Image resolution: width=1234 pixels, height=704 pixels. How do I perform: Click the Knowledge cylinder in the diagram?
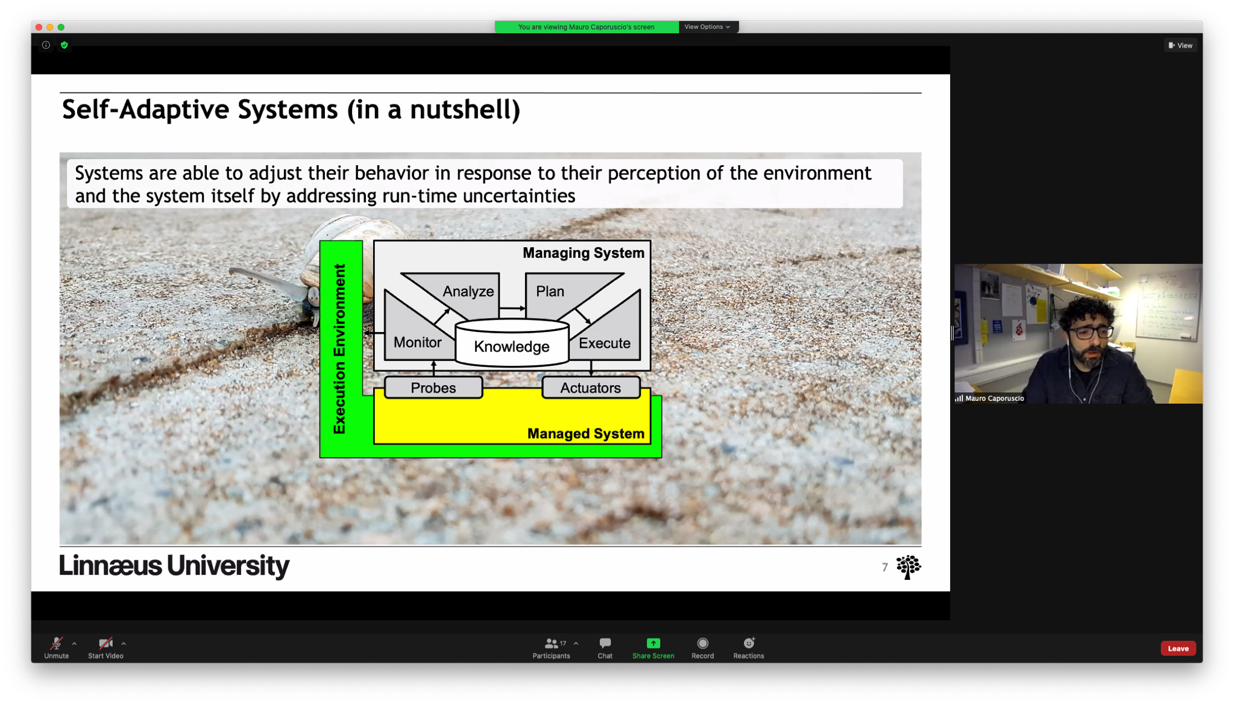point(512,343)
